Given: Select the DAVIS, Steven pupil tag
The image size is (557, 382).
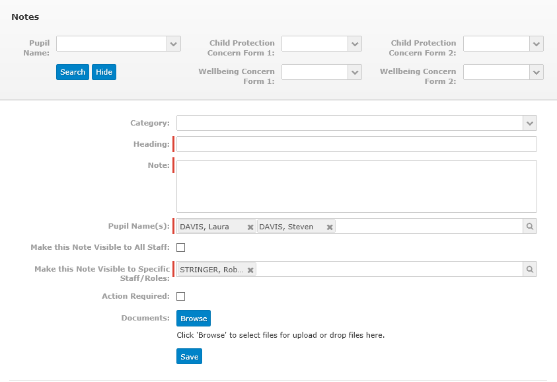Looking at the screenshot, I should (286, 227).
